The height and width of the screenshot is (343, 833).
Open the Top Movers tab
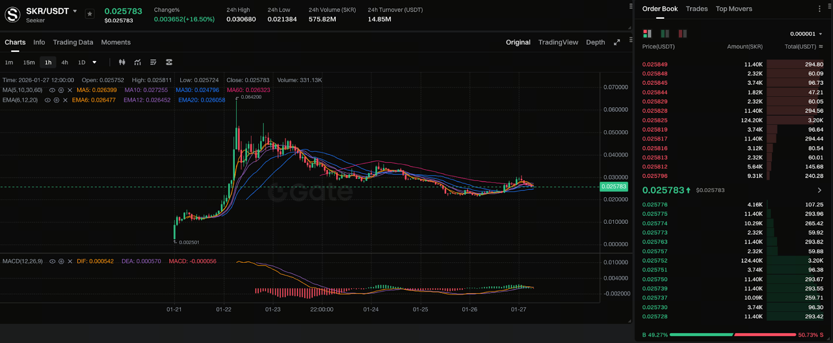point(734,9)
